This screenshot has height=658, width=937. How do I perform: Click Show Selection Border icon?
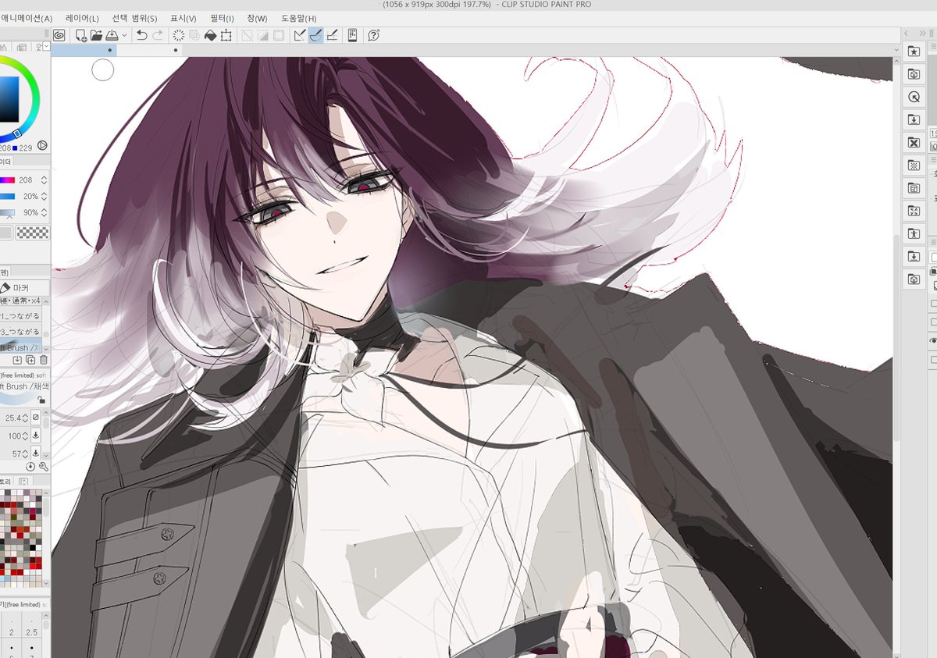(x=279, y=35)
